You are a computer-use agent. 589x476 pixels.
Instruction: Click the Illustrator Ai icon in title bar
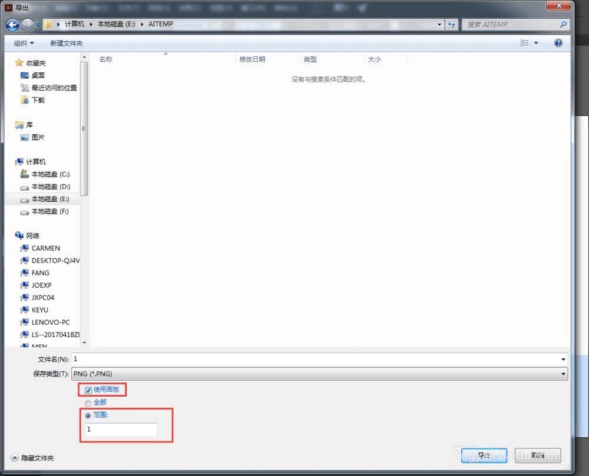pyautogui.click(x=8, y=8)
